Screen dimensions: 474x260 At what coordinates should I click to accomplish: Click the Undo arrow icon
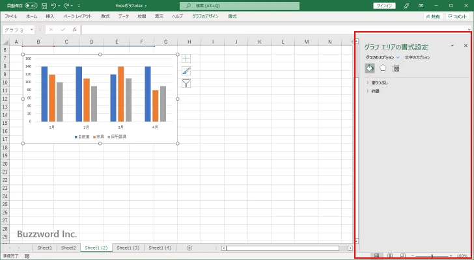(53, 6)
